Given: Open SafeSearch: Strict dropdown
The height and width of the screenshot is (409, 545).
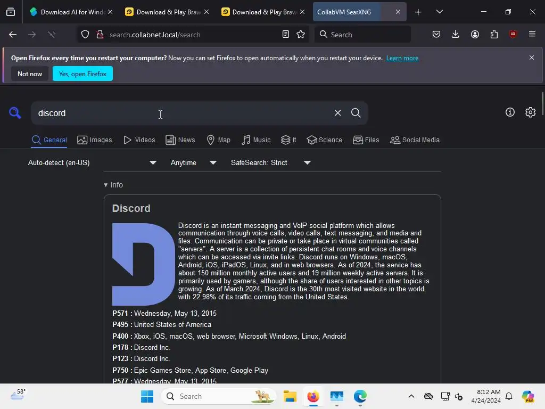Looking at the screenshot, I should pos(271,163).
